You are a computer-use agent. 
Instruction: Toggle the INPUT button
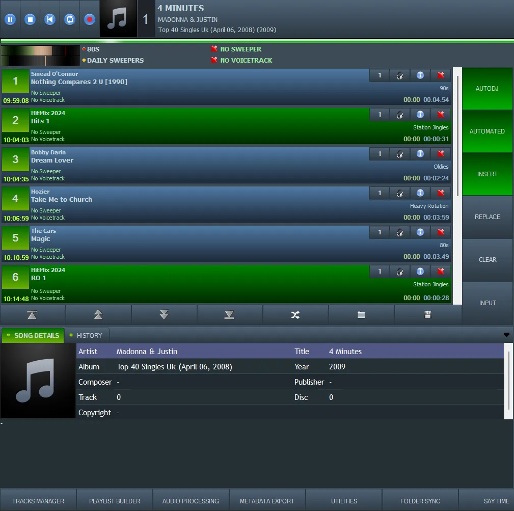pos(487,303)
